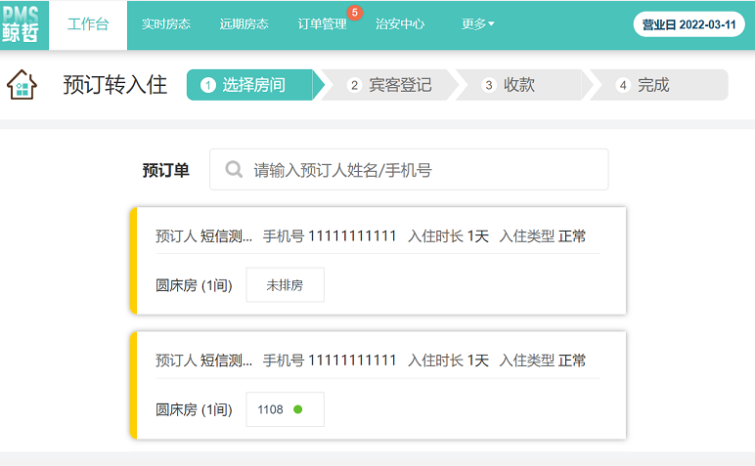Select step 4 完成

[659, 85]
